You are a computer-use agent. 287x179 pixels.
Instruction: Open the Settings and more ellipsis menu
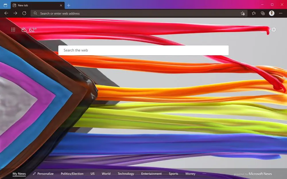click(281, 13)
